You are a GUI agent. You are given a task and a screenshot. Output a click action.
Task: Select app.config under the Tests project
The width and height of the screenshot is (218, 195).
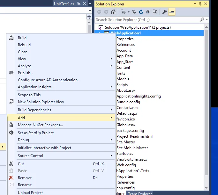click(125, 188)
